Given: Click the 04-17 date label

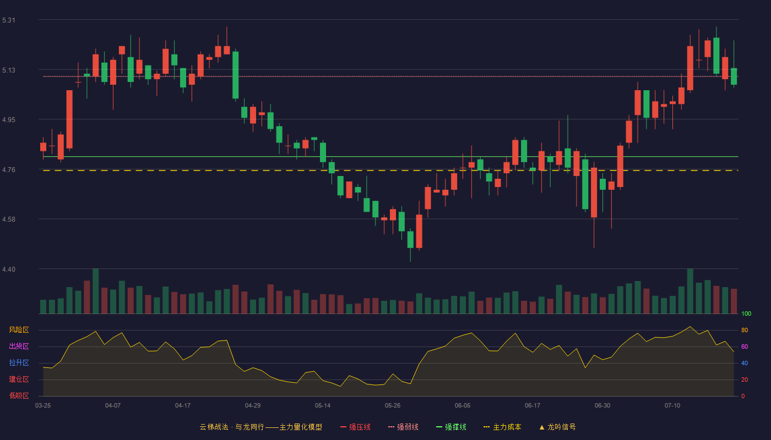Looking at the screenshot, I should click(x=183, y=405).
